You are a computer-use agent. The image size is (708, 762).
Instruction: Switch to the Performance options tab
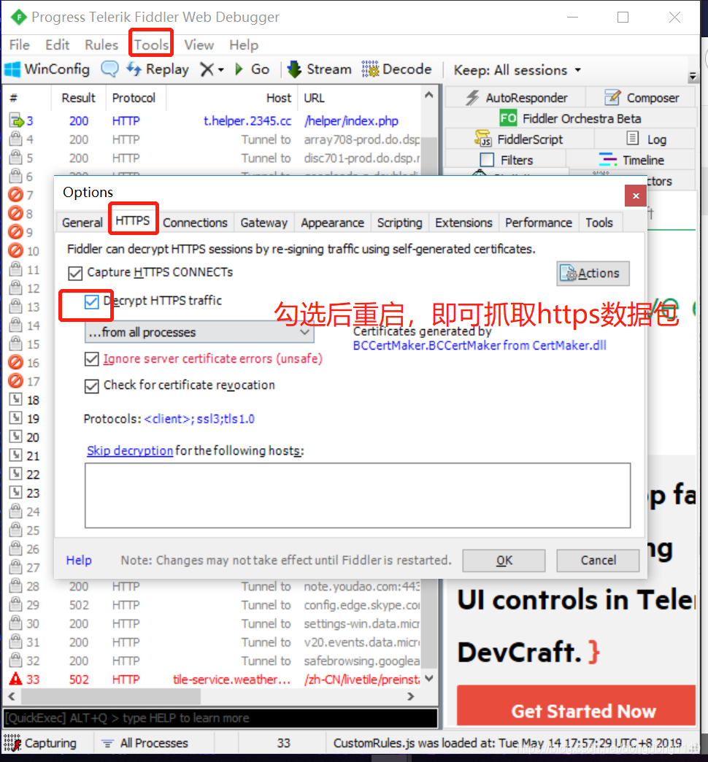click(x=539, y=223)
